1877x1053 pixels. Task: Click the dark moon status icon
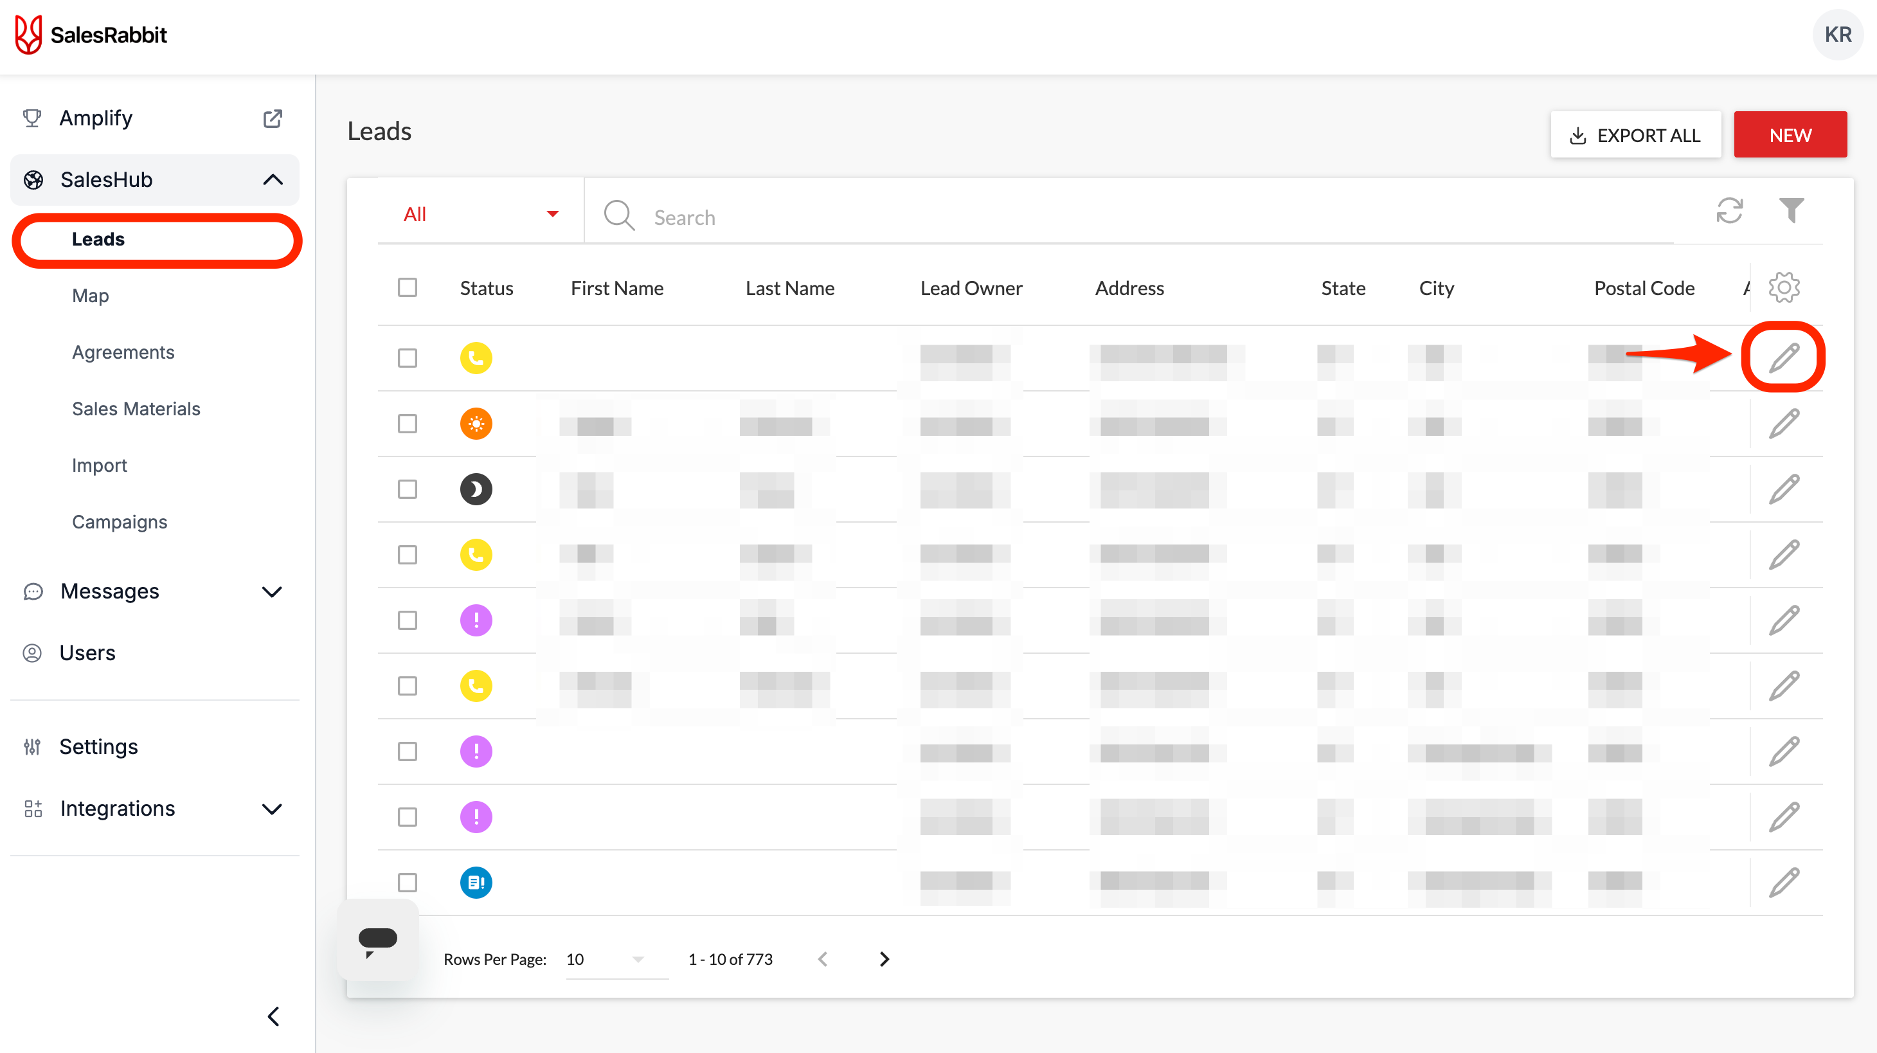coord(476,489)
